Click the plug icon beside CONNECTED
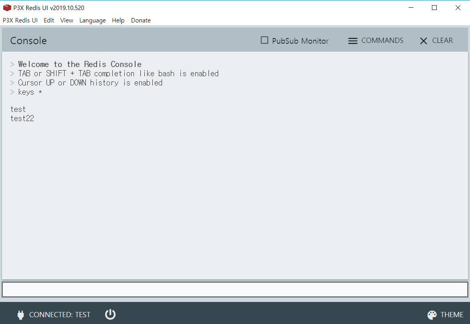The image size is (470, 324). coord(21,315)
